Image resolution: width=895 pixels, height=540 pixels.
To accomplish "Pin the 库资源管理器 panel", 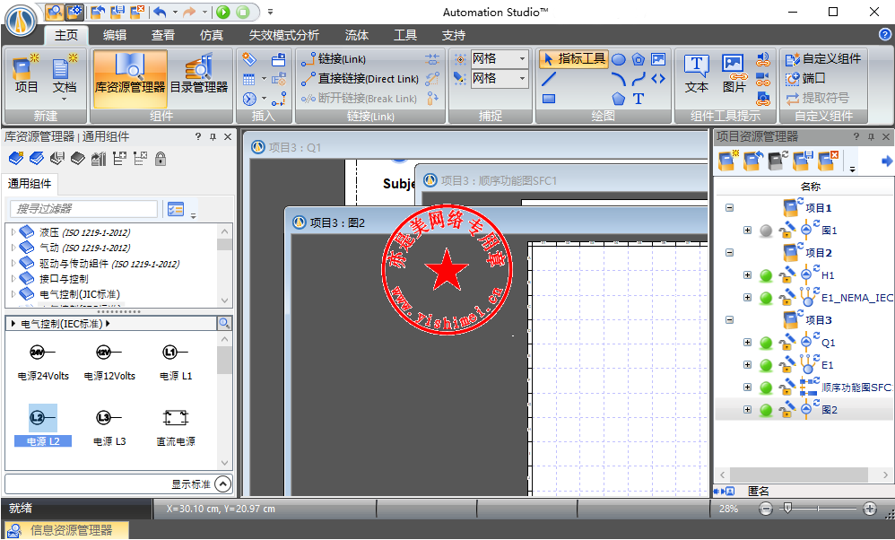I will click(213, 137).
